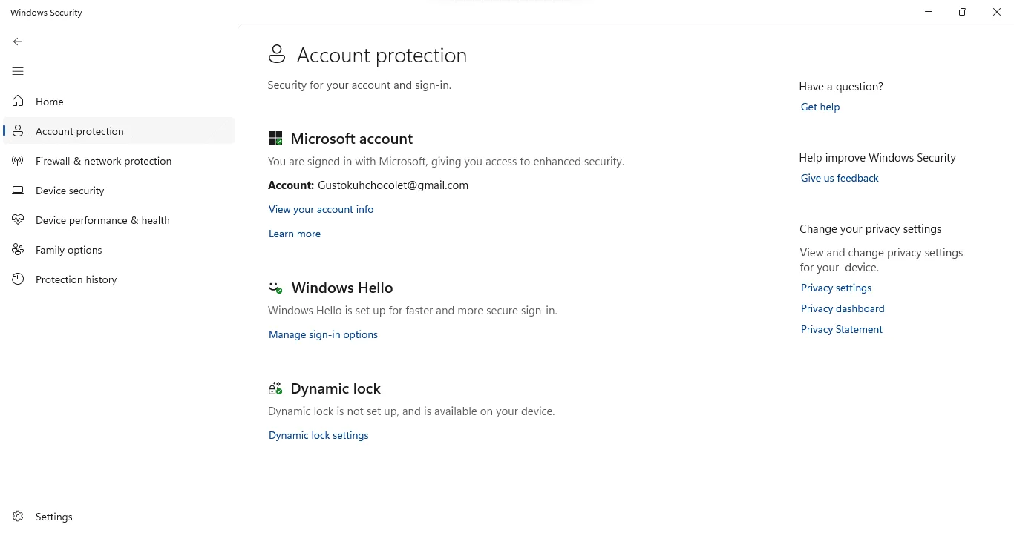
Task: Click Security for your account and sign-in text
Action: [359, 85]
